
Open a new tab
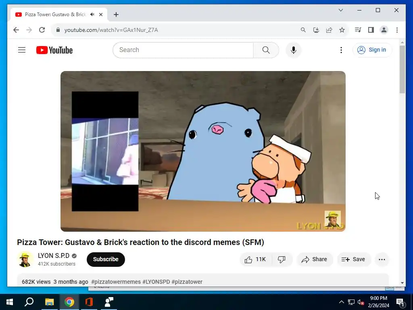coord(116,15)
